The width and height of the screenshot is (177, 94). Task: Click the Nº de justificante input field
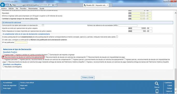click(21, 42)
